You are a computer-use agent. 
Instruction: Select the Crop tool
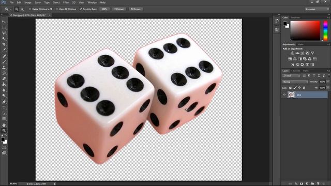[4, 44]
